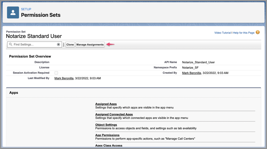Click the orange help question mark icon
Viewport: 267px width, 149px height.
coord(258,32)
